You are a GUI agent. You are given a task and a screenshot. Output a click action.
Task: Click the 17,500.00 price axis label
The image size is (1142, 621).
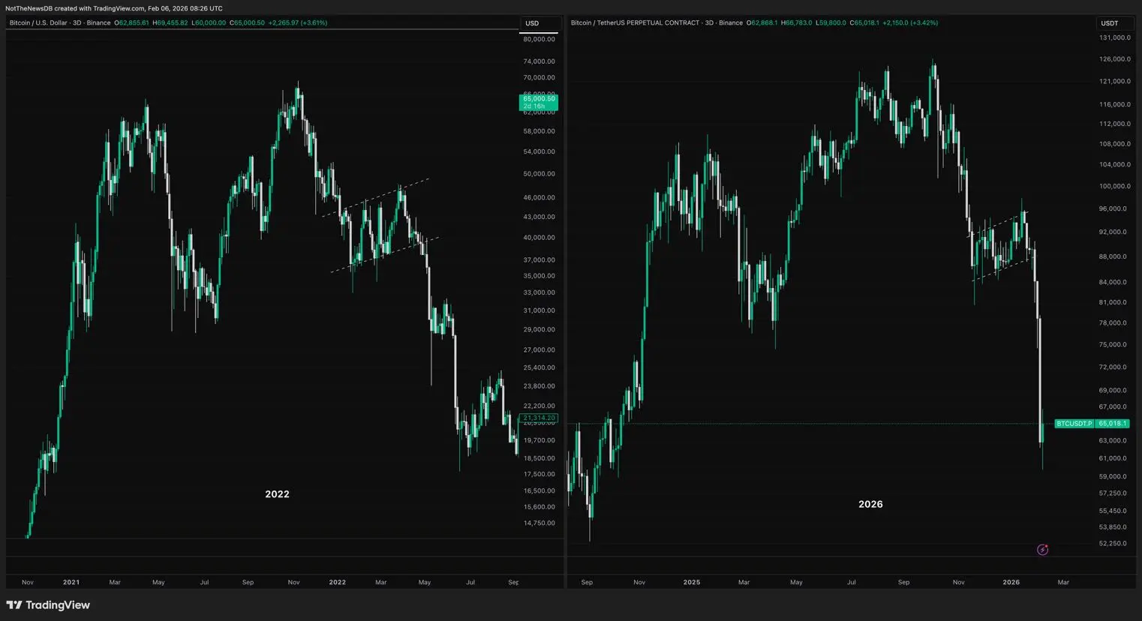(x=539, y=475)
